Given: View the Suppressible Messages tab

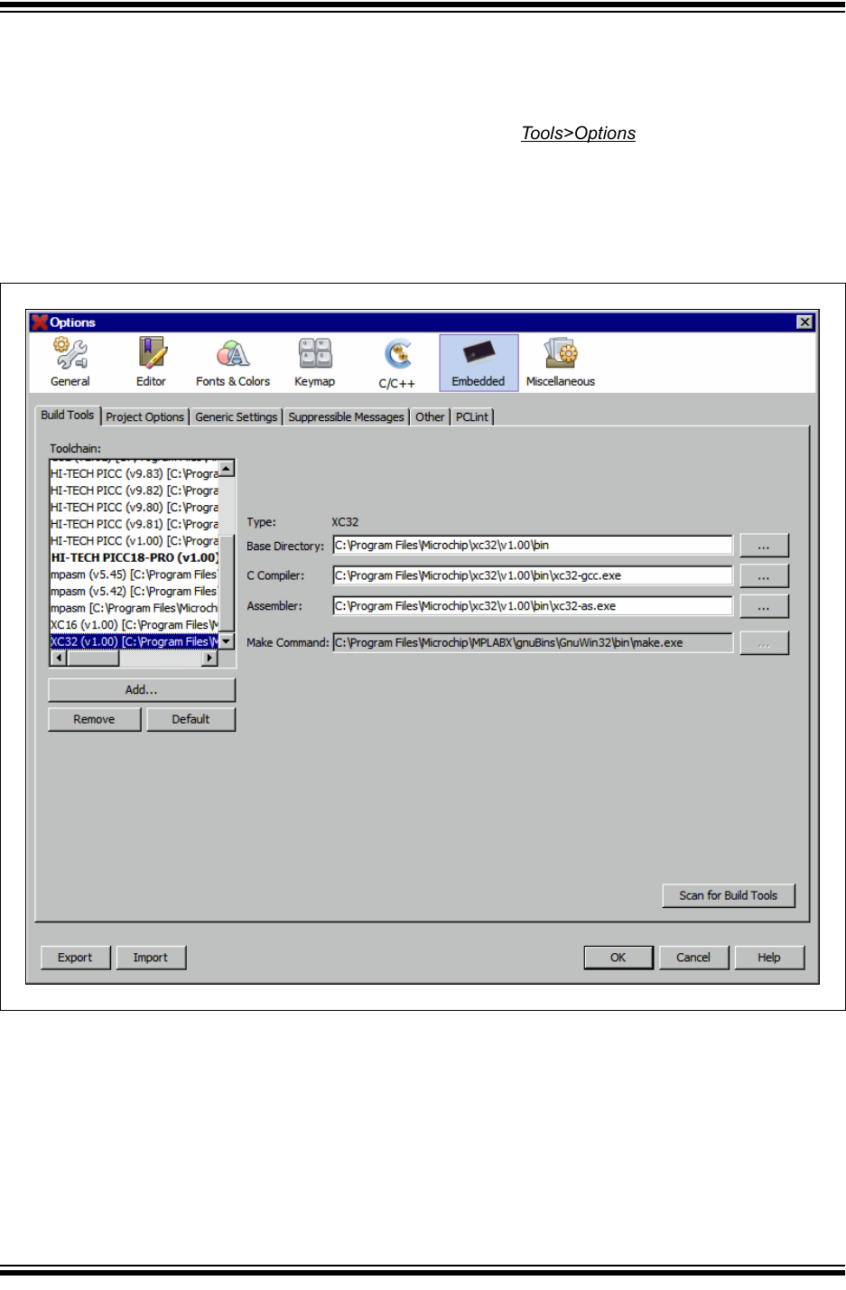Looking at the screenshot, I should point(346,416).
